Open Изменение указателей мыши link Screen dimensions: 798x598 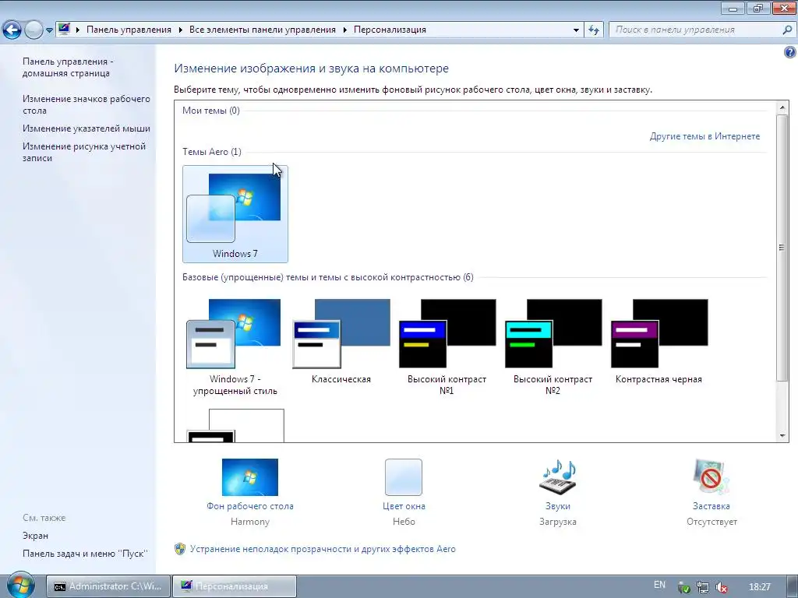(86, 128)
